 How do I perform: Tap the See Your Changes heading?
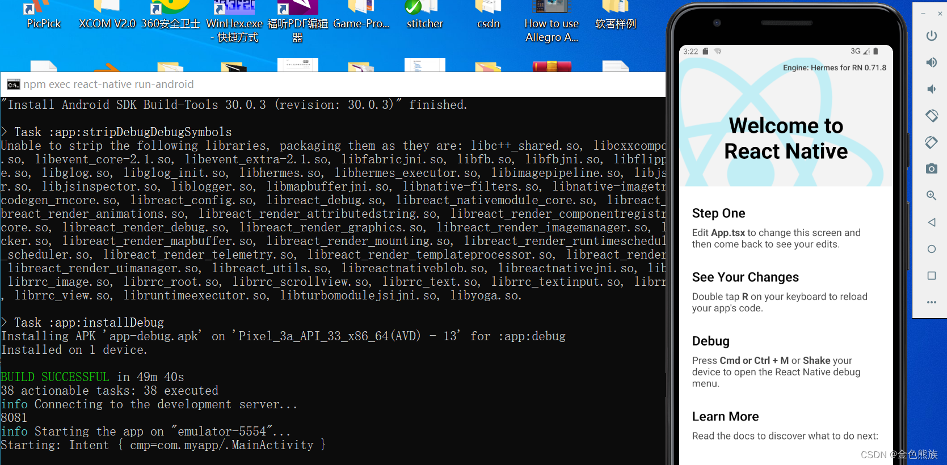(745, 277)
